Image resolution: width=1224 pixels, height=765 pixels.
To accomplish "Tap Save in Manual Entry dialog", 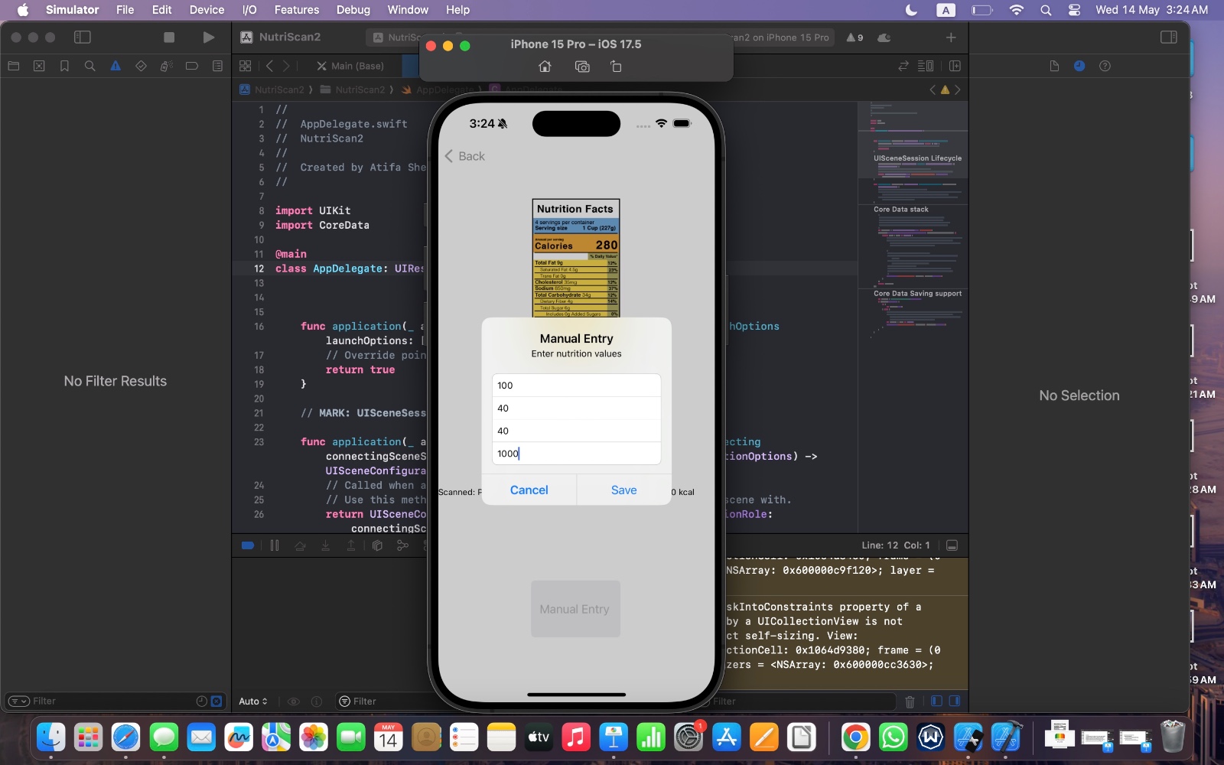I will pyautogui.click(x=623, y=490).
